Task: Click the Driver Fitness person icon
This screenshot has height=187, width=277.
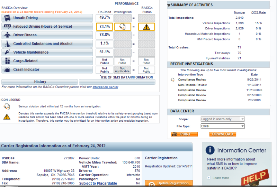Action: 7,35
